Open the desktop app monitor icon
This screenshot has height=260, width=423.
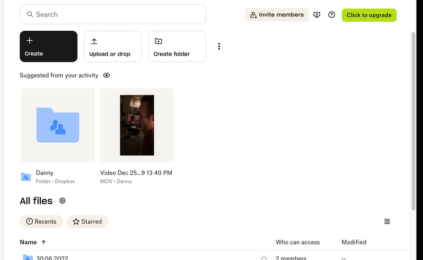pyautogui.click(x=317, y=15)
